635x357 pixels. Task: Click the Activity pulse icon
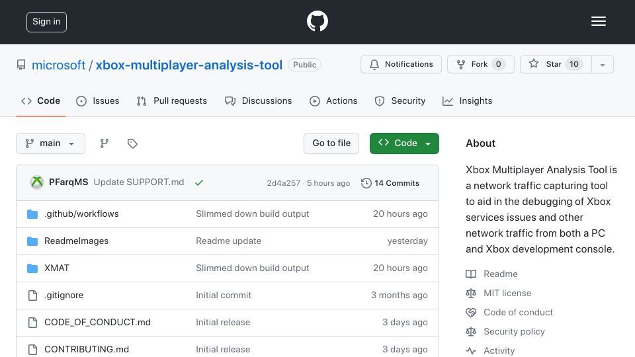tap(471, 350)
